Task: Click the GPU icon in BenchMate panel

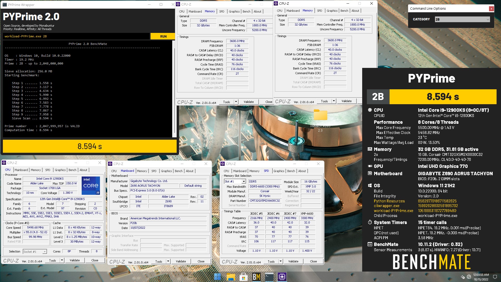Action: [370, 166]
